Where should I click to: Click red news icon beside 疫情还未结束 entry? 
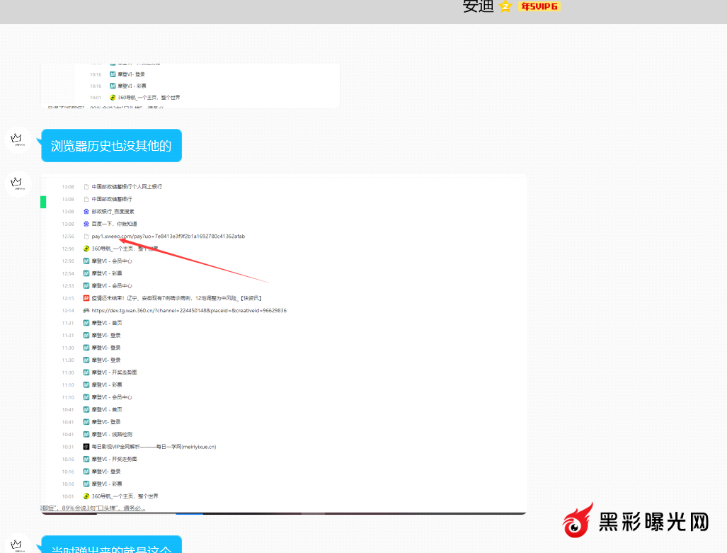click(x=86, y=298)
